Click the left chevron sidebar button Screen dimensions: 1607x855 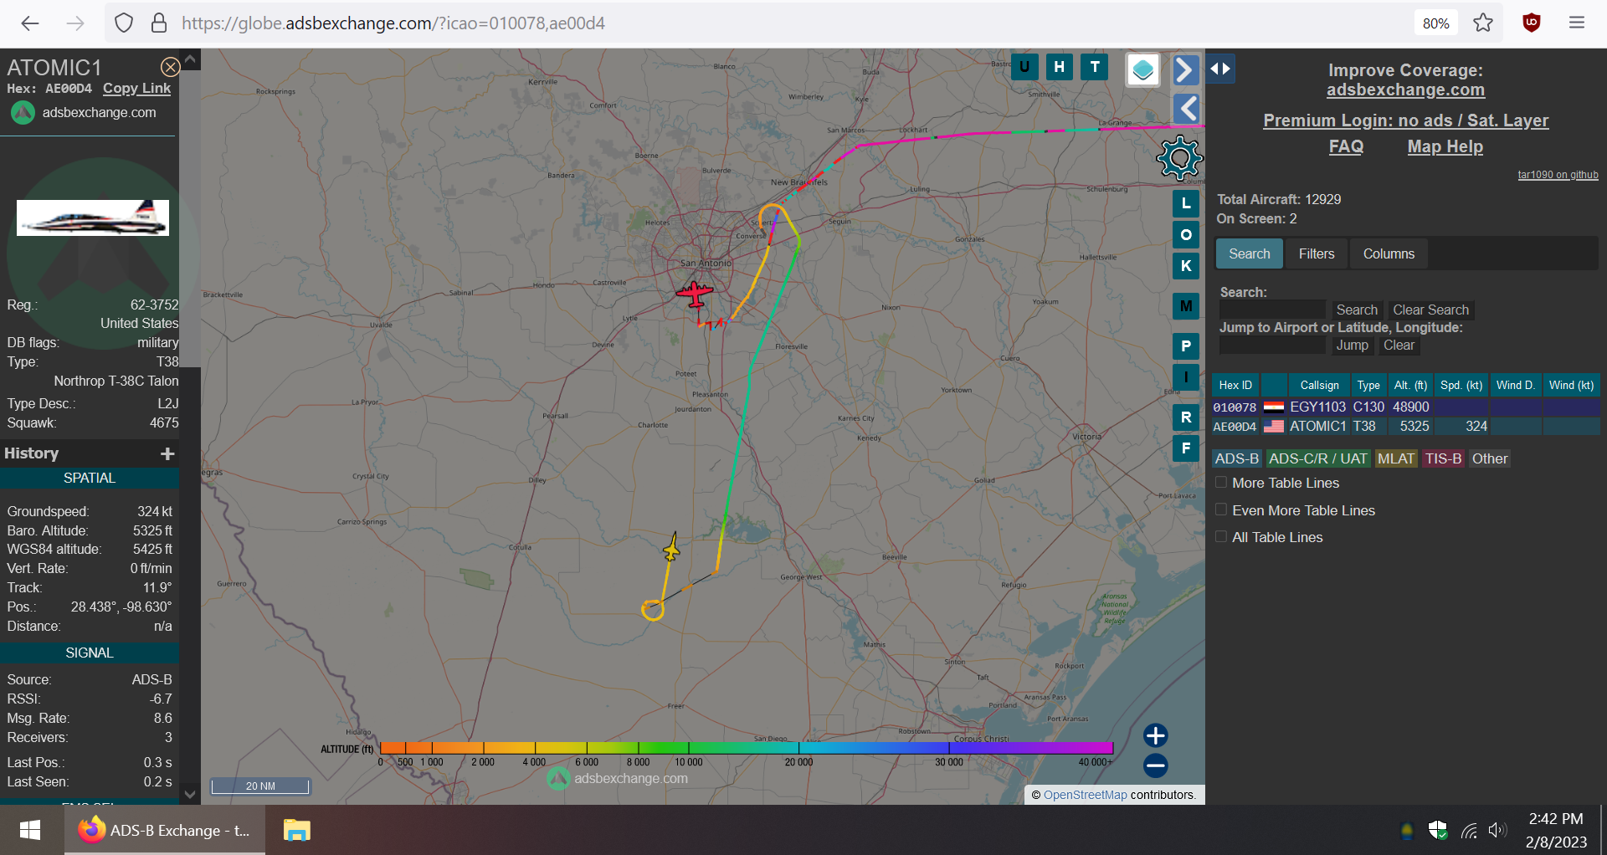coord(1185,108)
